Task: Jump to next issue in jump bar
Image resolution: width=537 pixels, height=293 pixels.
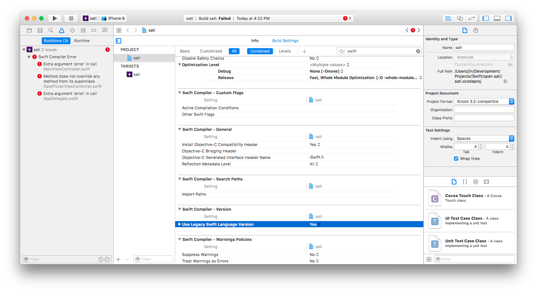Action: (419, 30)
